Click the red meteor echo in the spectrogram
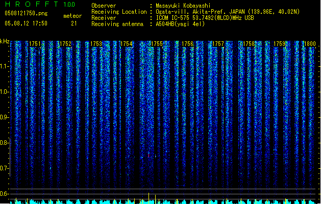This screenshot has height=204, width=321. (149, 155)
